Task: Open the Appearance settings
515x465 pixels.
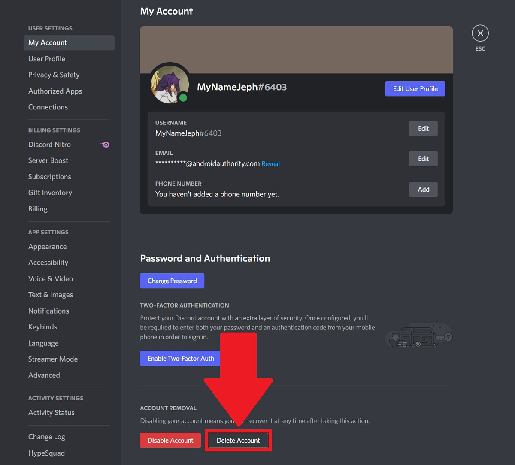Action: 47,246
